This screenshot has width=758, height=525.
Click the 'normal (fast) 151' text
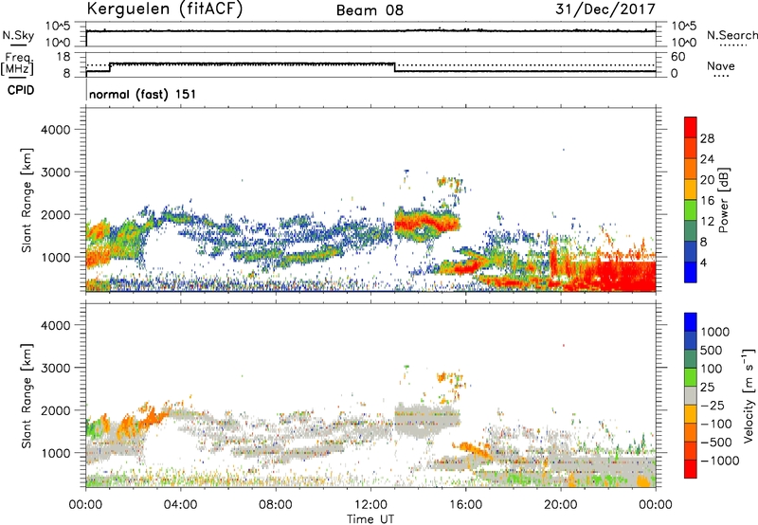tap(143, 94)
